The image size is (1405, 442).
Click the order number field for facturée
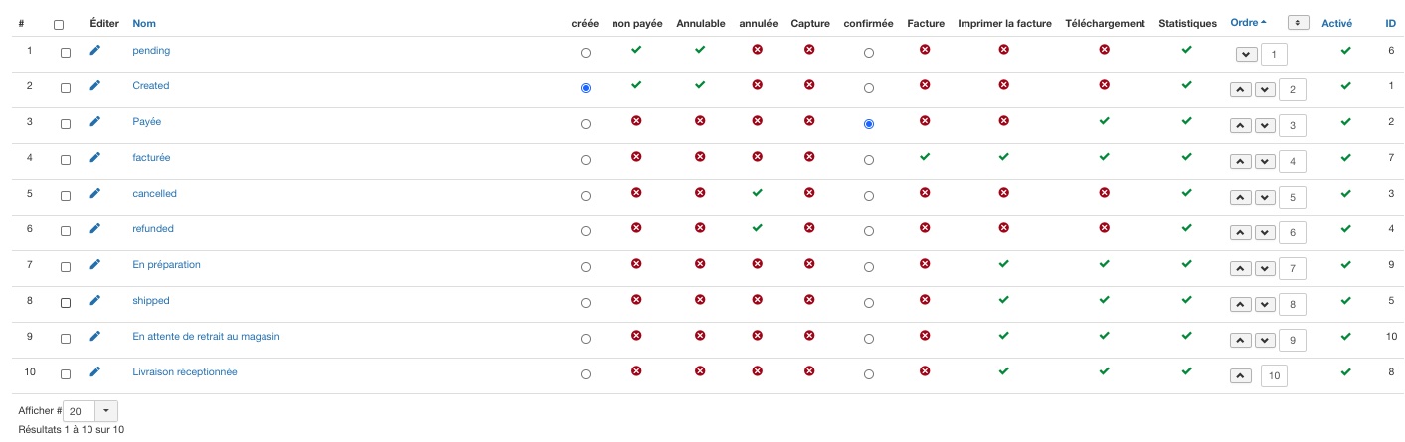(1292, 162)
